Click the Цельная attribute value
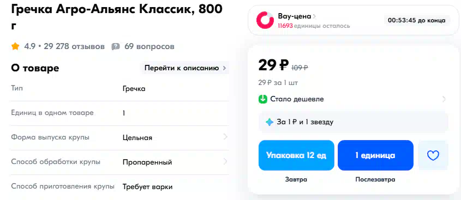This screenshot has height=200, width=461. [x=137, y=138]
